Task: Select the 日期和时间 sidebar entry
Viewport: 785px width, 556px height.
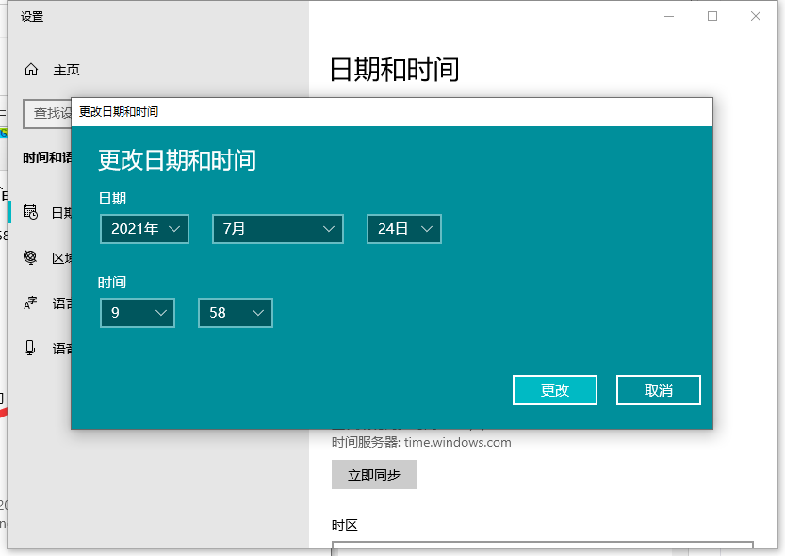Action: coord(52,212)
